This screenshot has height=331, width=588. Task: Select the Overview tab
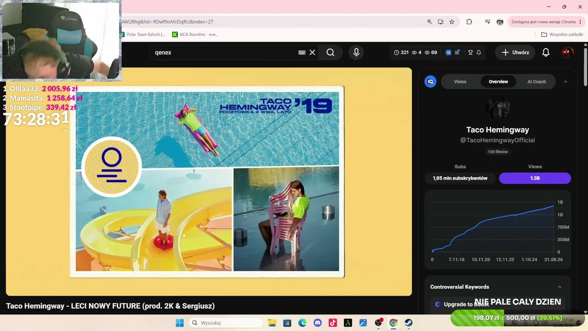click(498, 82)
